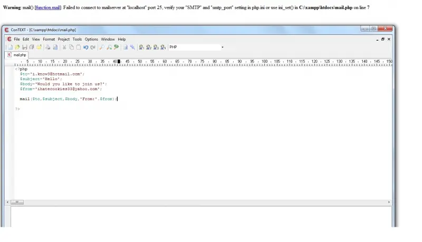The height and width of the screenshot is (242, 422).
Task: Click the $to email address line
Action: point(52,74)
